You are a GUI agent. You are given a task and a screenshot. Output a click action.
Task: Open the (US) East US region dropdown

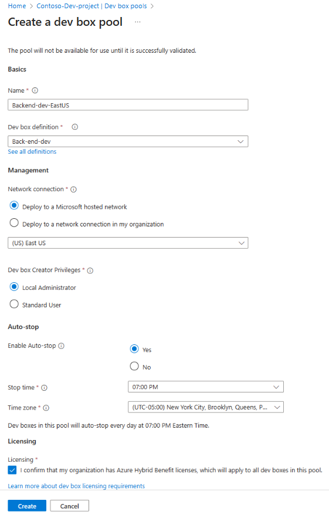(128, 243)
